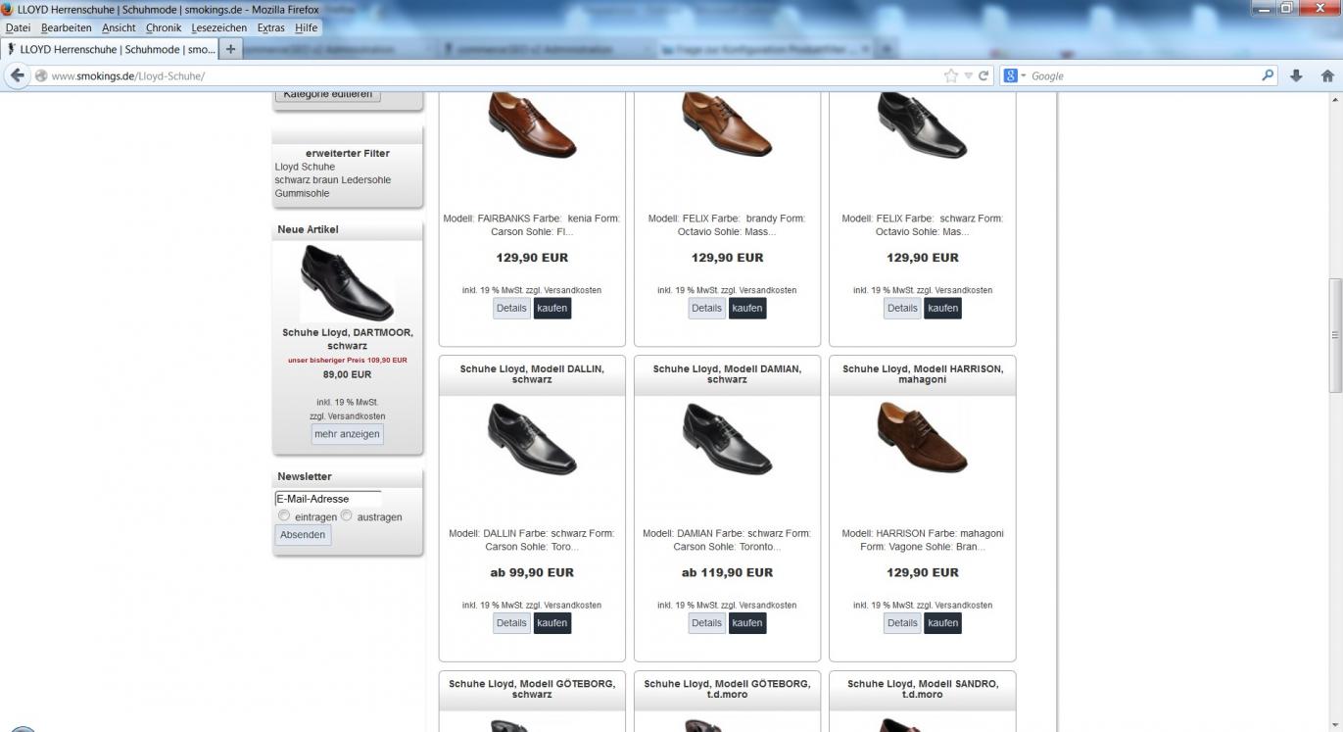Click 'mehr anzeigen' under the DARTMOOR shoe
This screenshot has width=1343, height=732.
click(x=347, y=434)
